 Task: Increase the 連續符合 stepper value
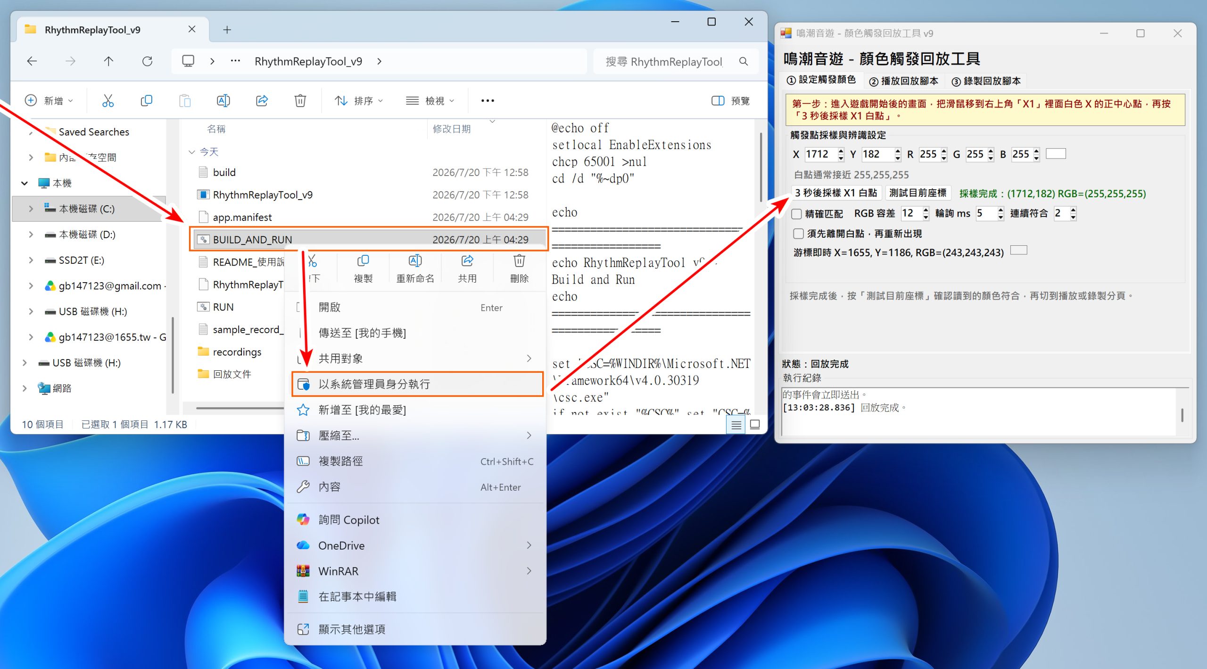tap(1074, 210)
